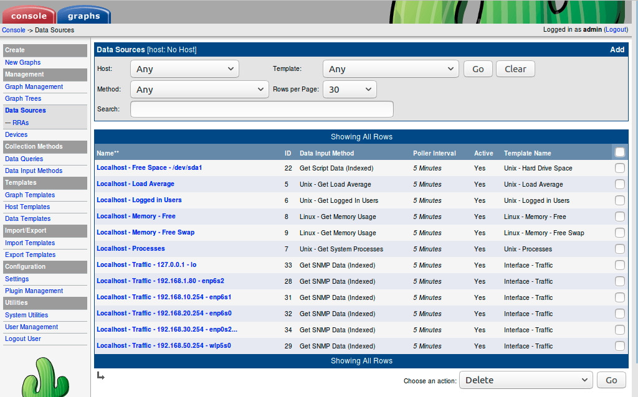638x397 pixels.
Task: Open the Host filter dropdown
Action: pyautogui.click(x=184, y=69)
